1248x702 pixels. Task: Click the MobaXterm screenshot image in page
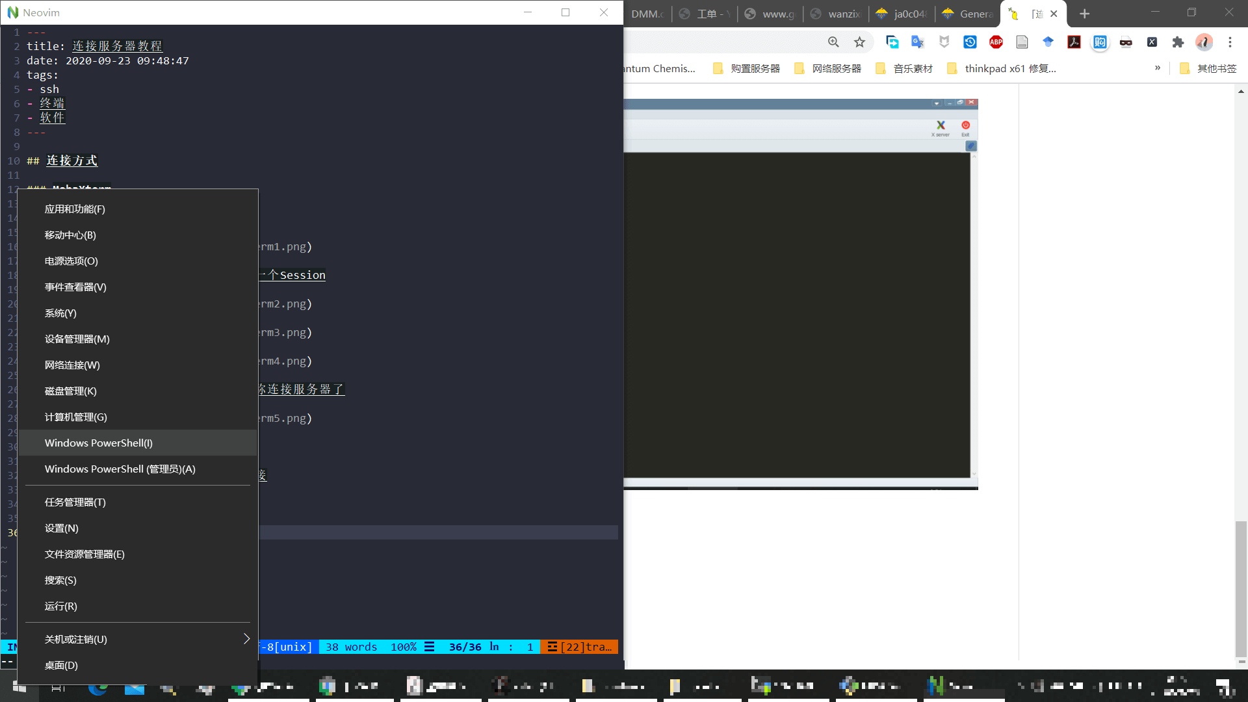(x=801, y=294)
